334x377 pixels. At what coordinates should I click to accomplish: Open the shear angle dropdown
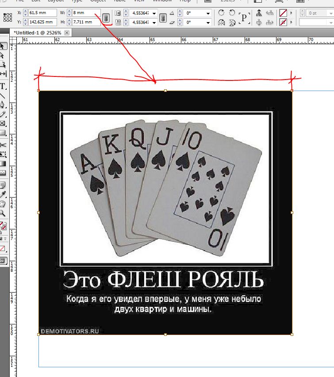pyautogui.click(x=208, y=23)
